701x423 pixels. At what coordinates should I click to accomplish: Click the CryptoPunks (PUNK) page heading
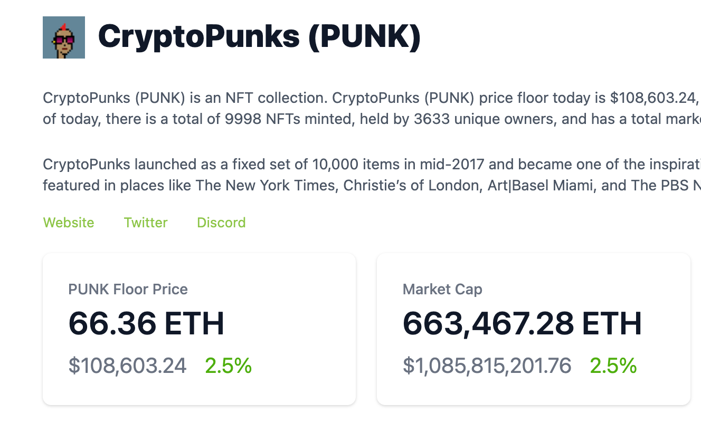point(259,37)
